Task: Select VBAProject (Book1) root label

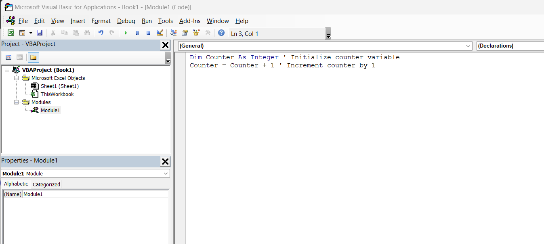Action: point(48,70)
